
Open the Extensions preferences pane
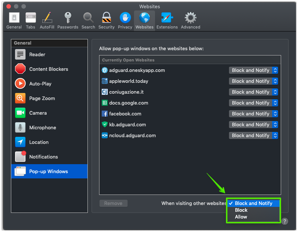[167, 20]
